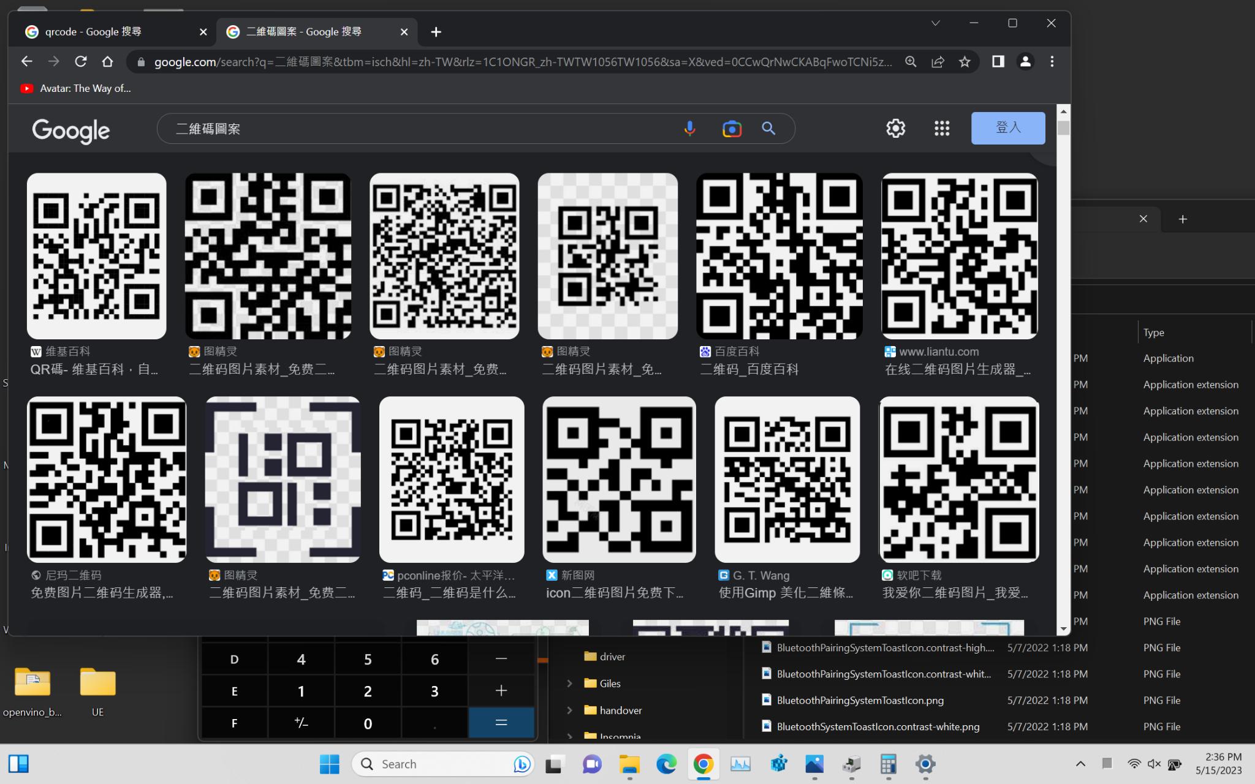This screenshot has height=784, width=1255.
Task: Click the taskbar Search box
Action: click(x=444, y=764)
